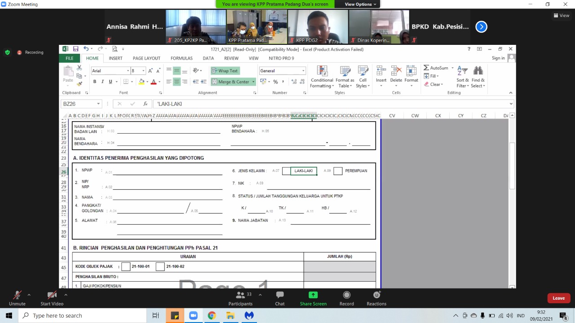The height and width of the screenshot is (323, 575).
Task: Click the AutoSum icon
Action: [x=427, y=68]
